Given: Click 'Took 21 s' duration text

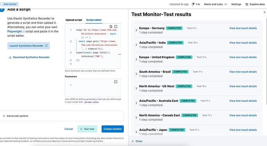Looking at the screenshot, I should pyautogui.click(x=192, y=28).
